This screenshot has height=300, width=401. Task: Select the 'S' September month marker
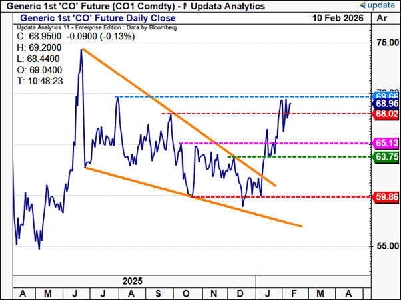click(x=157, y=293)
